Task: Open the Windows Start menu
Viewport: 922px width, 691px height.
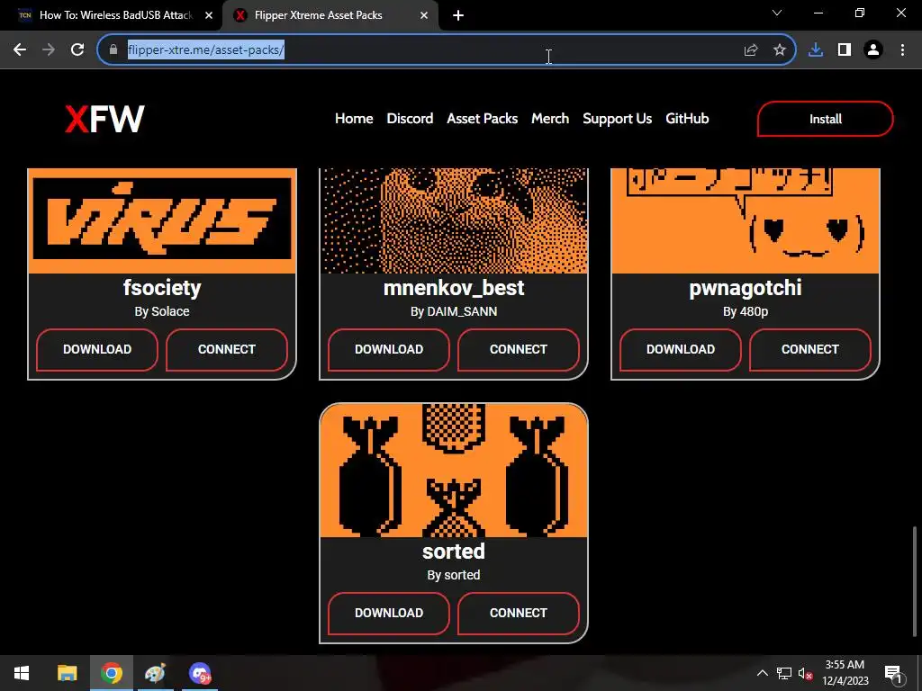Action: coord(22,673)
